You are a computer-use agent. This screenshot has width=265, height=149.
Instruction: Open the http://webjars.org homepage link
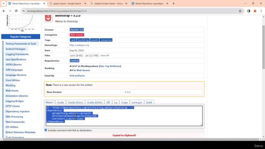pyautogui.click(x=79, y=45)
